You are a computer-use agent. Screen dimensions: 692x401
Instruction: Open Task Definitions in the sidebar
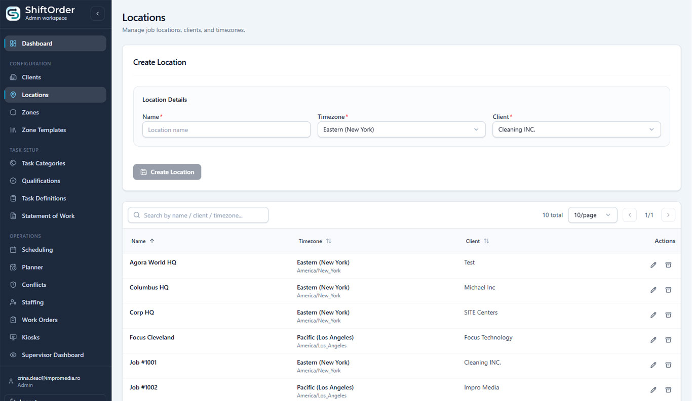(55, 198)
